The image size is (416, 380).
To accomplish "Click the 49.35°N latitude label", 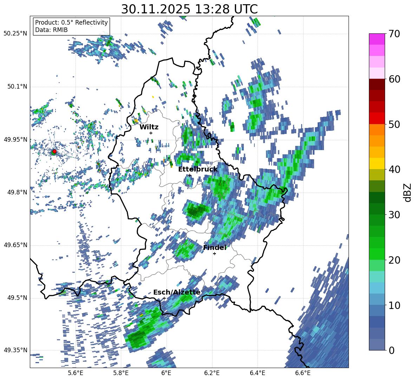I will point(15,350).
